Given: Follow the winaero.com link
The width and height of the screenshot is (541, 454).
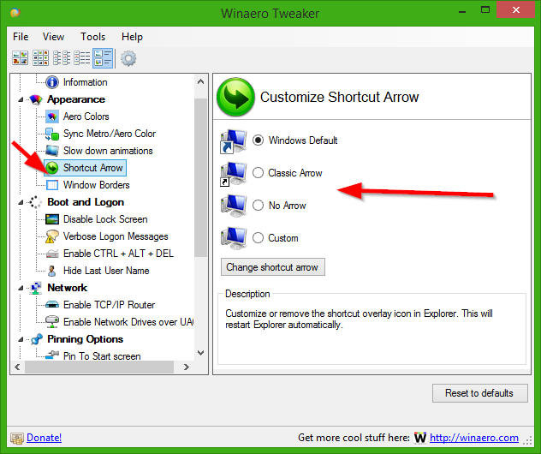Looking at the screenshot, I should (473, 438).
